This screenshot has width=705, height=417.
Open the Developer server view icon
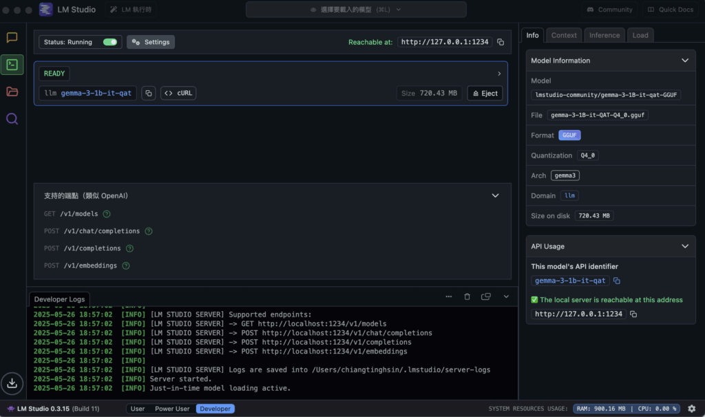[12, 65]
